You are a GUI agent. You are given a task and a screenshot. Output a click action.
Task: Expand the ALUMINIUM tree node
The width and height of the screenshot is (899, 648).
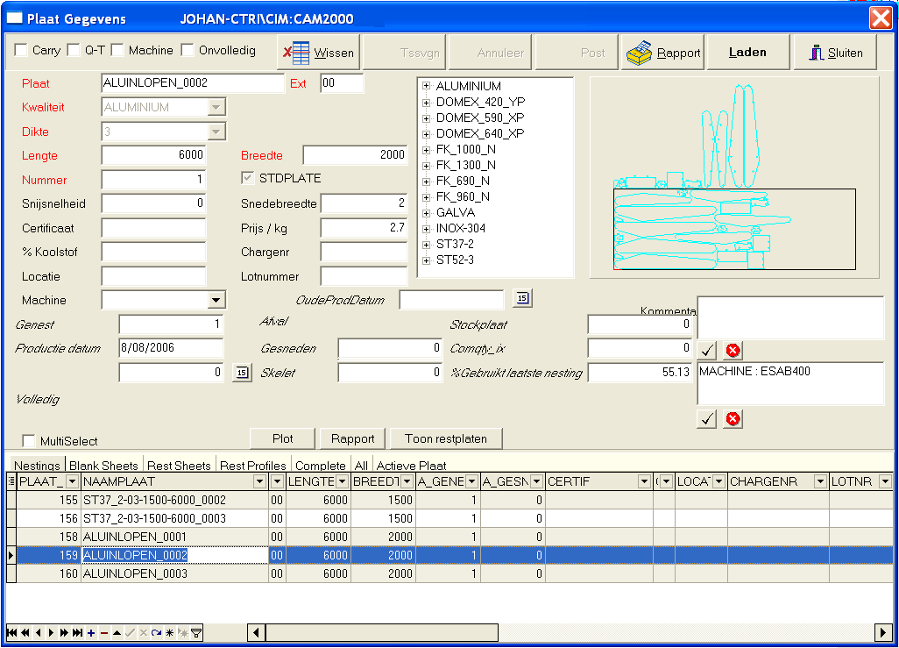click(427, 86)
